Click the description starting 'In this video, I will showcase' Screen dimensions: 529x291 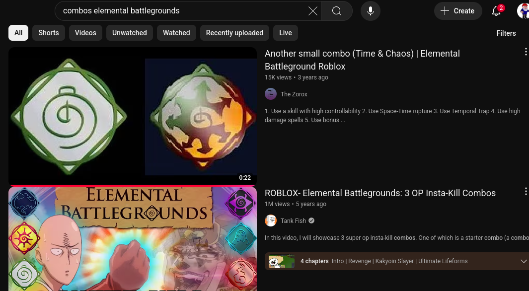tap(397, 238)
